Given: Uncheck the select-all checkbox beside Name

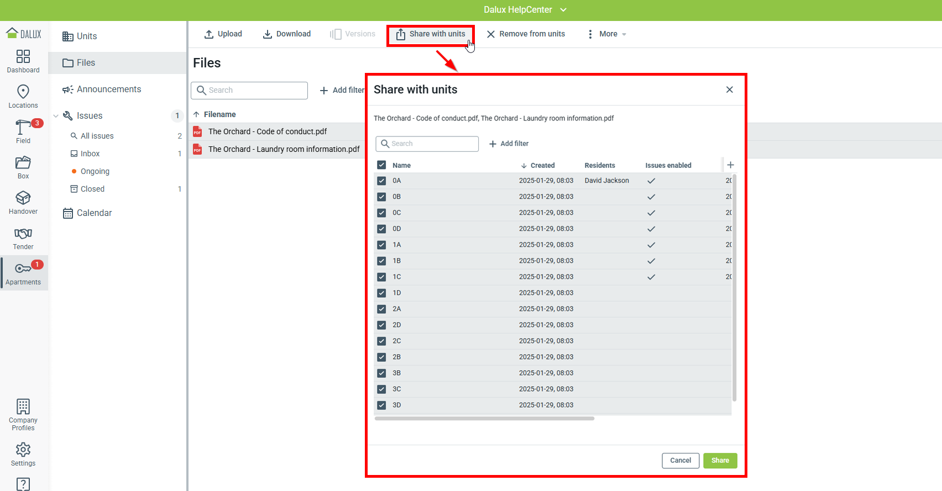Looking at the screenshot, I should coord(381,165).
